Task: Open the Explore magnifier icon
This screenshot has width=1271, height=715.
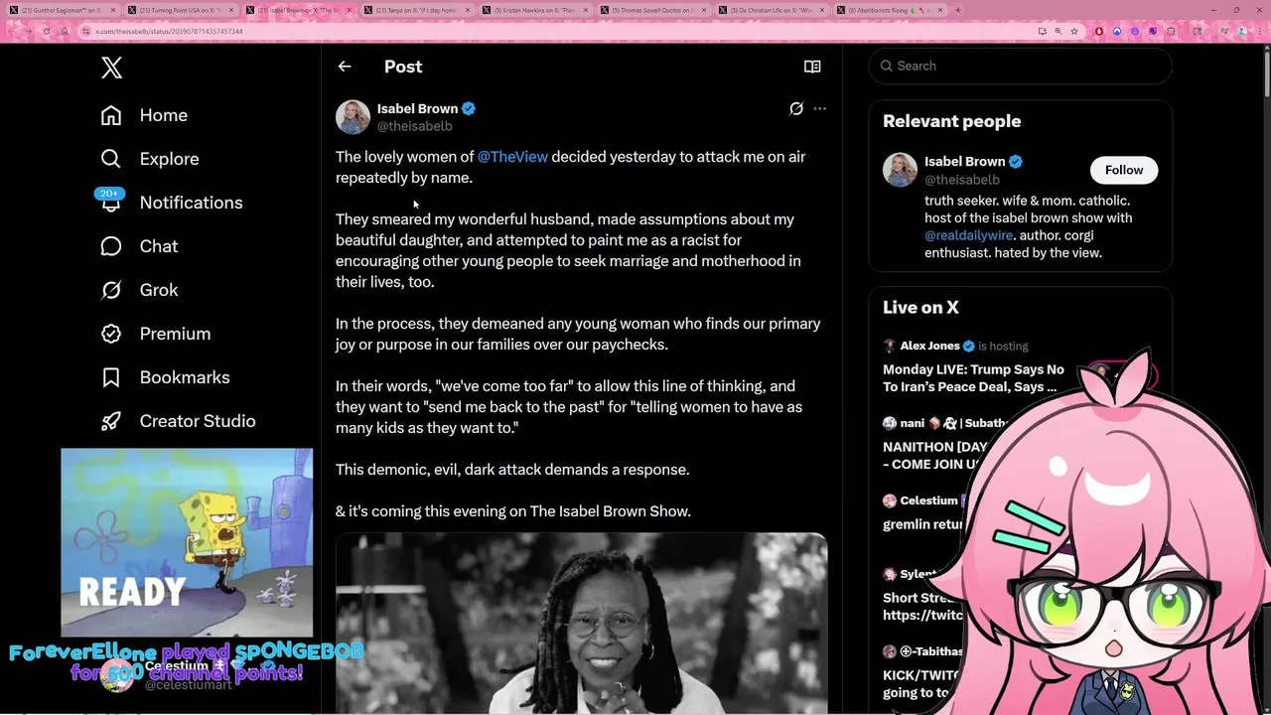Action: (x=111, y=159)
